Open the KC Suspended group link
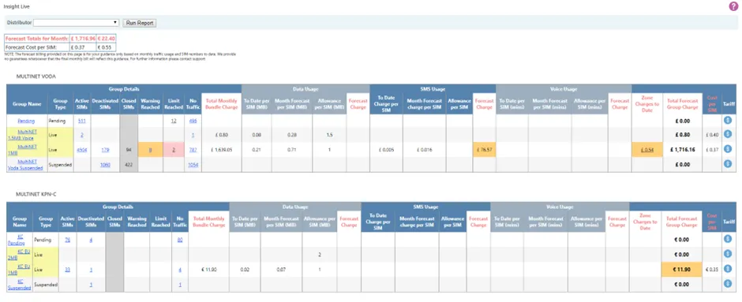Image resolution: width=742 pixels, height=302 pixels. tap(20, 285)
